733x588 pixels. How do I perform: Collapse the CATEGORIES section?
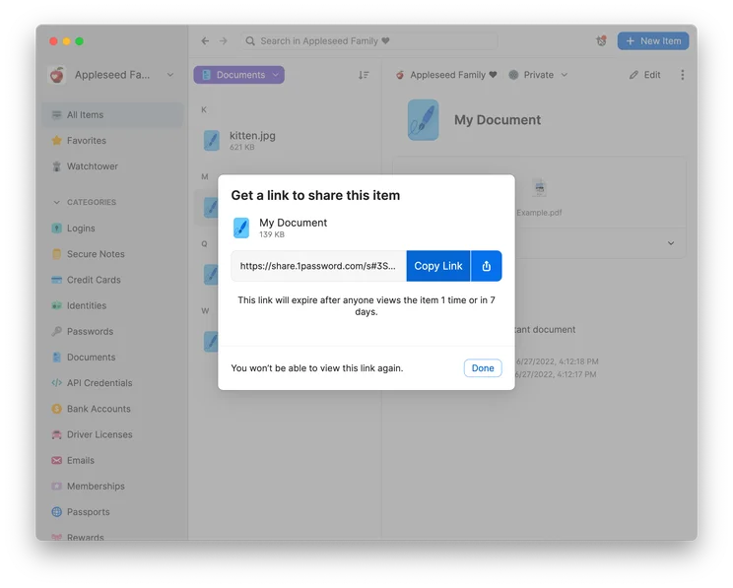click(x=56, y=202)
